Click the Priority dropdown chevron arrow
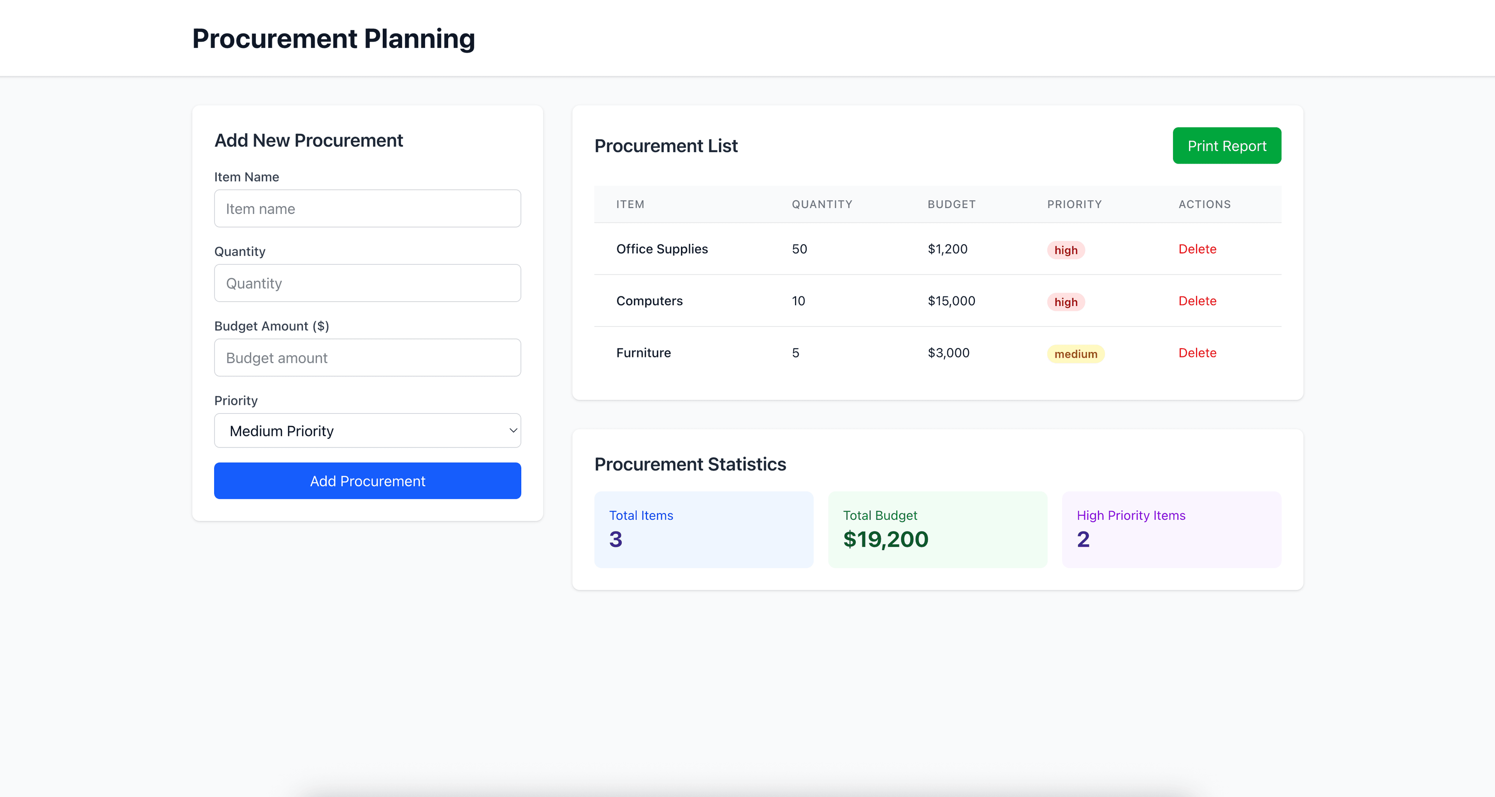Image resolution: width=1495 pixels, height=797 pixels. [x=512, y=431]
